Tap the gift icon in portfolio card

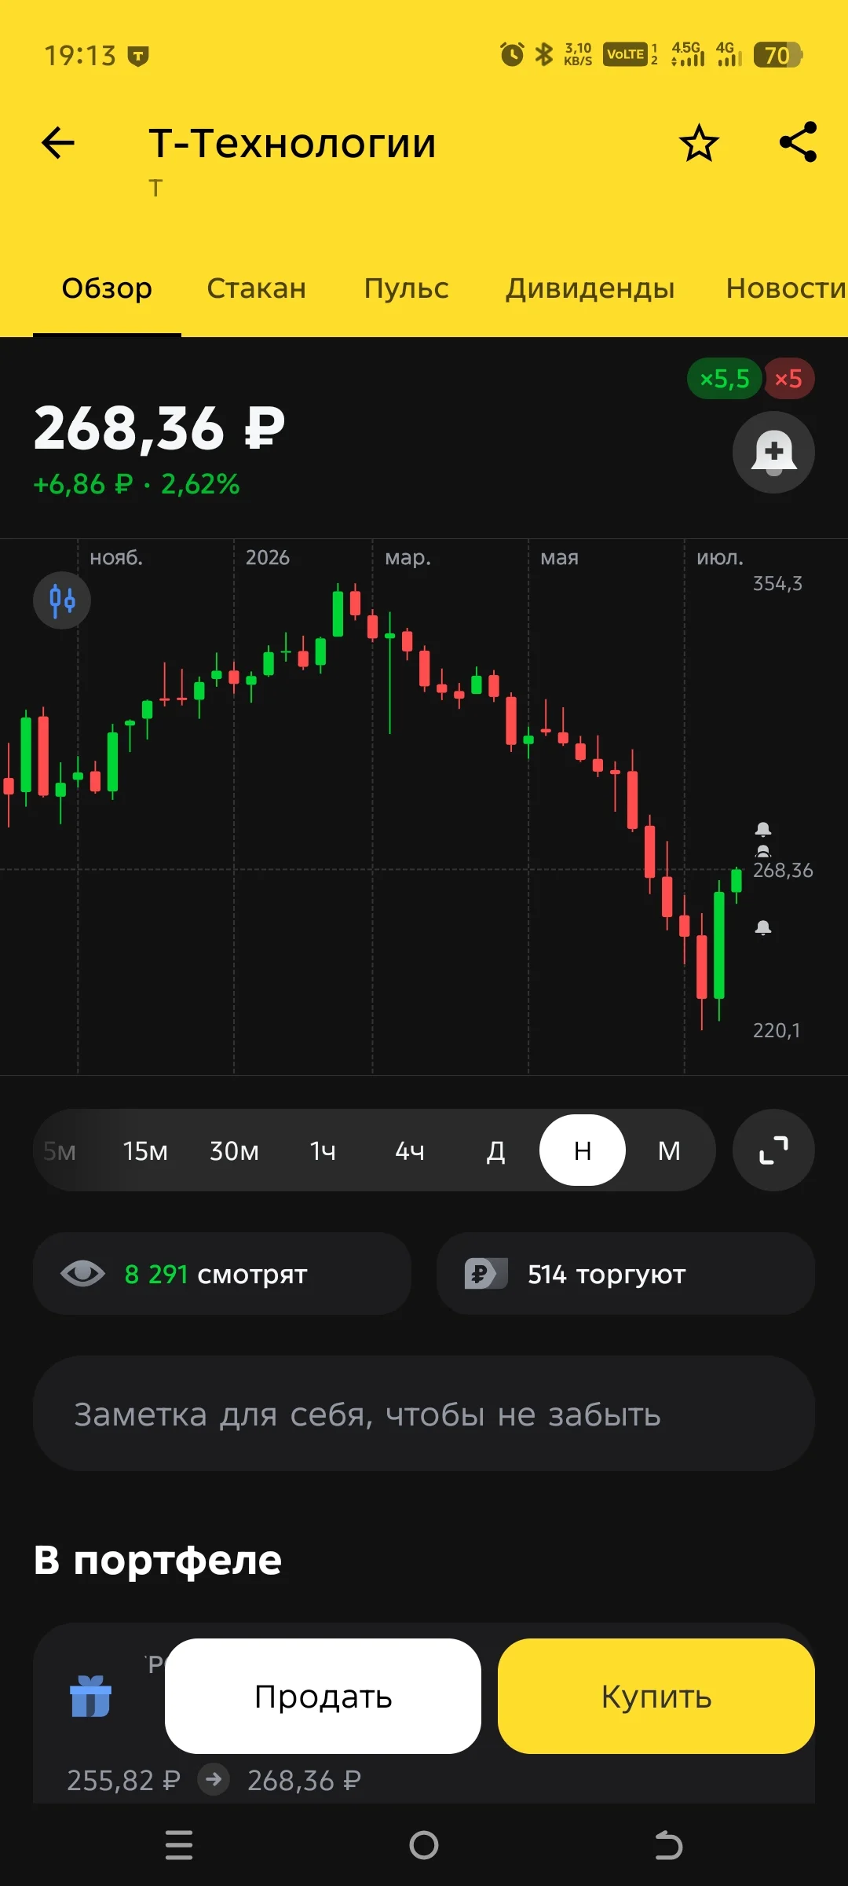click(x=90, y=1696)
